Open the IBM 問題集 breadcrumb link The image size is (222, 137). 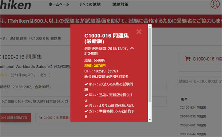[17, 38]
